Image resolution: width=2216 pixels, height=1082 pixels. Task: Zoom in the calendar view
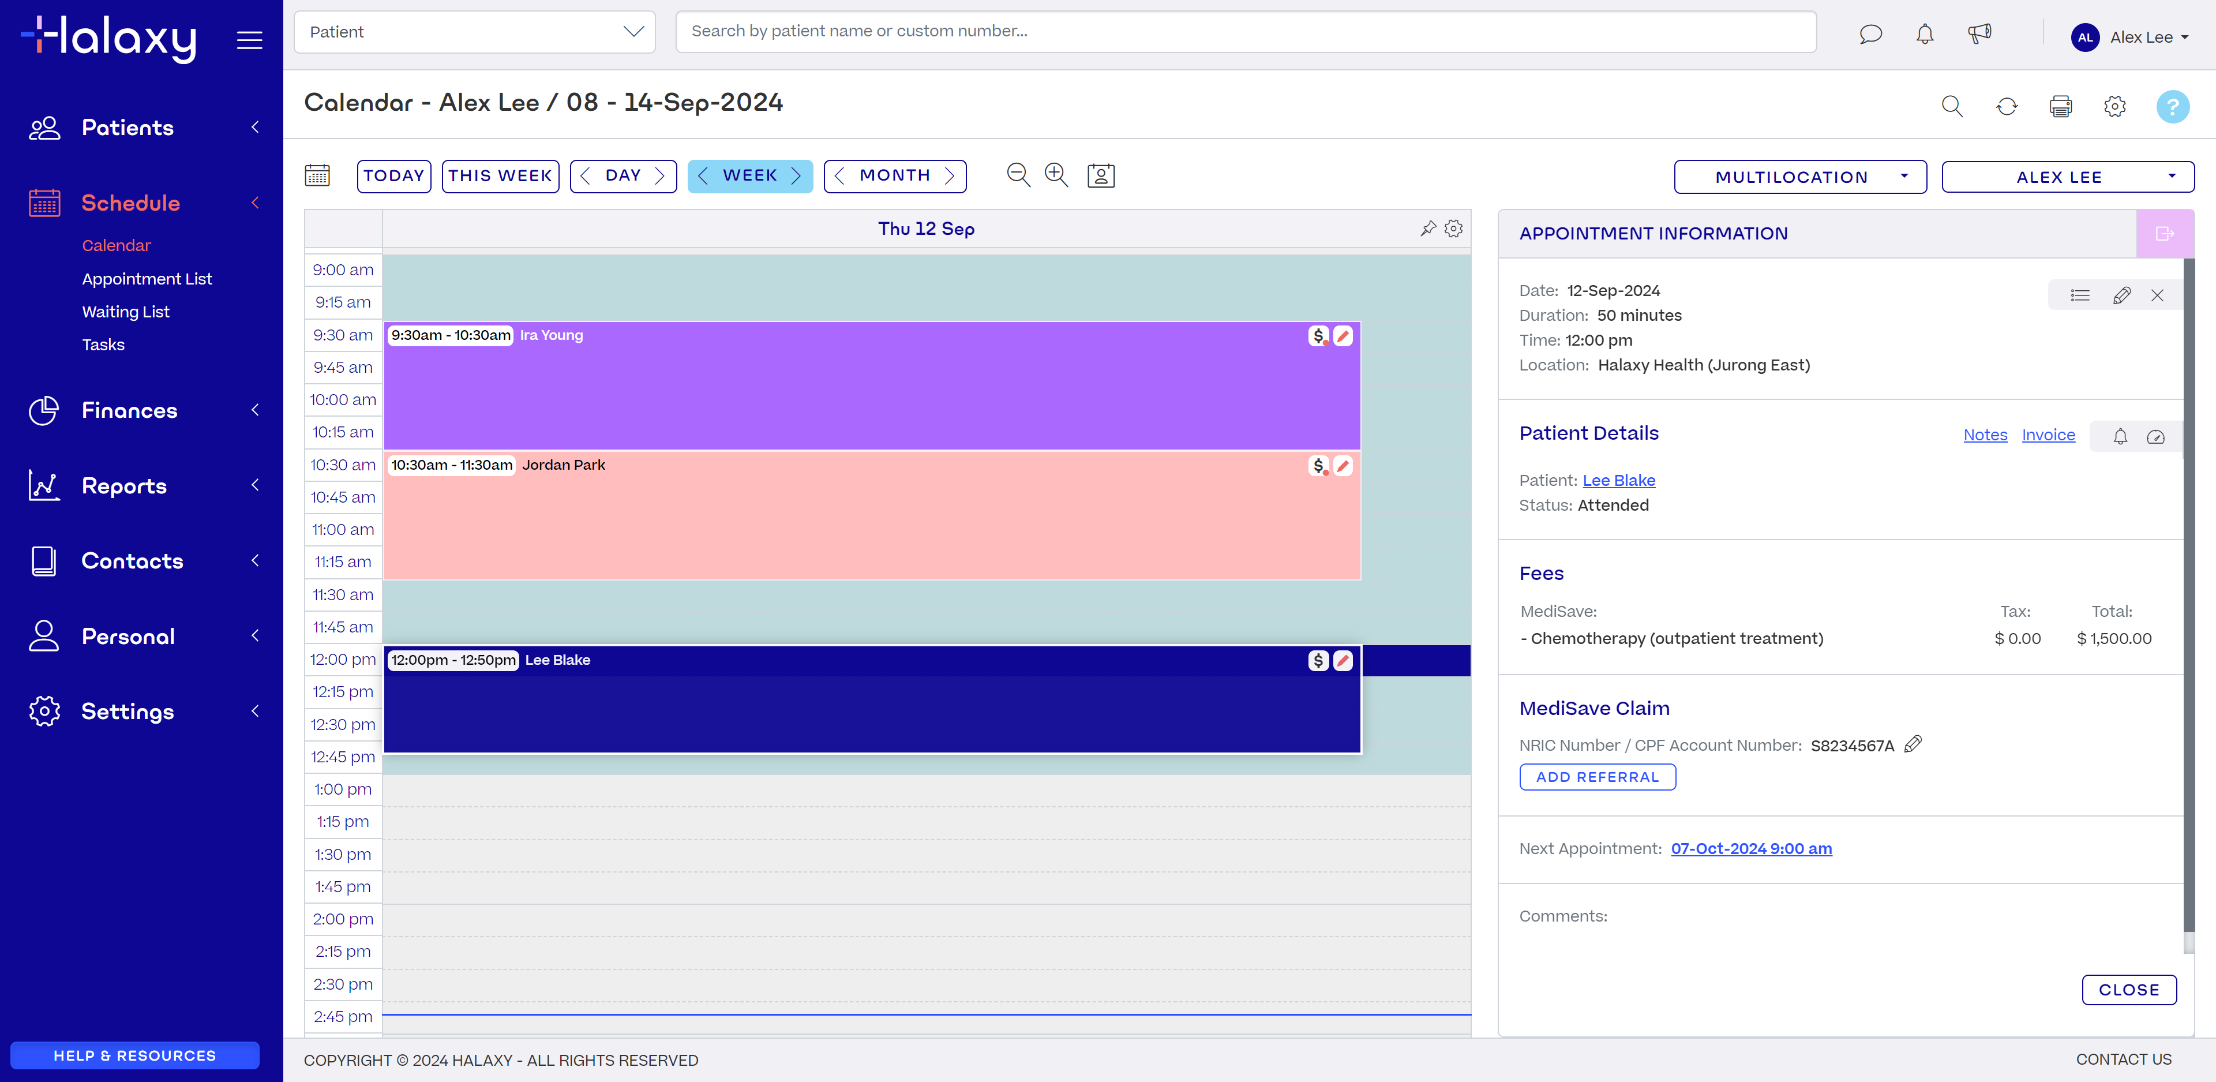click(1056, 175)
